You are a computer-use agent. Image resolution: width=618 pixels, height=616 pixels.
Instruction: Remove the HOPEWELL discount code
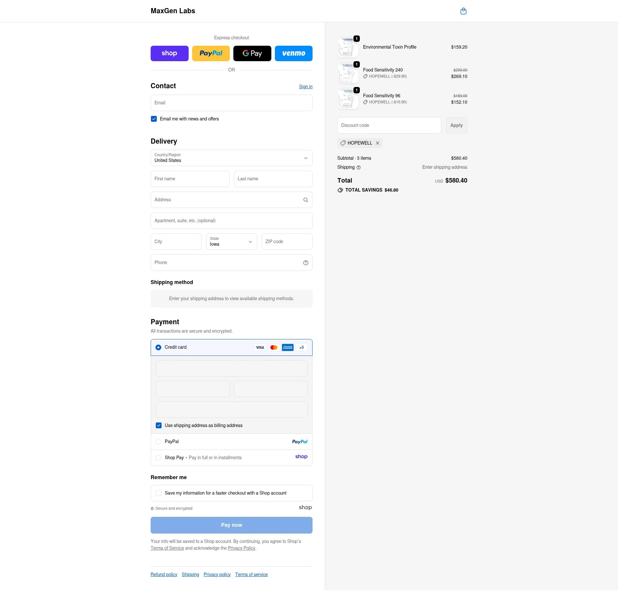377,143
